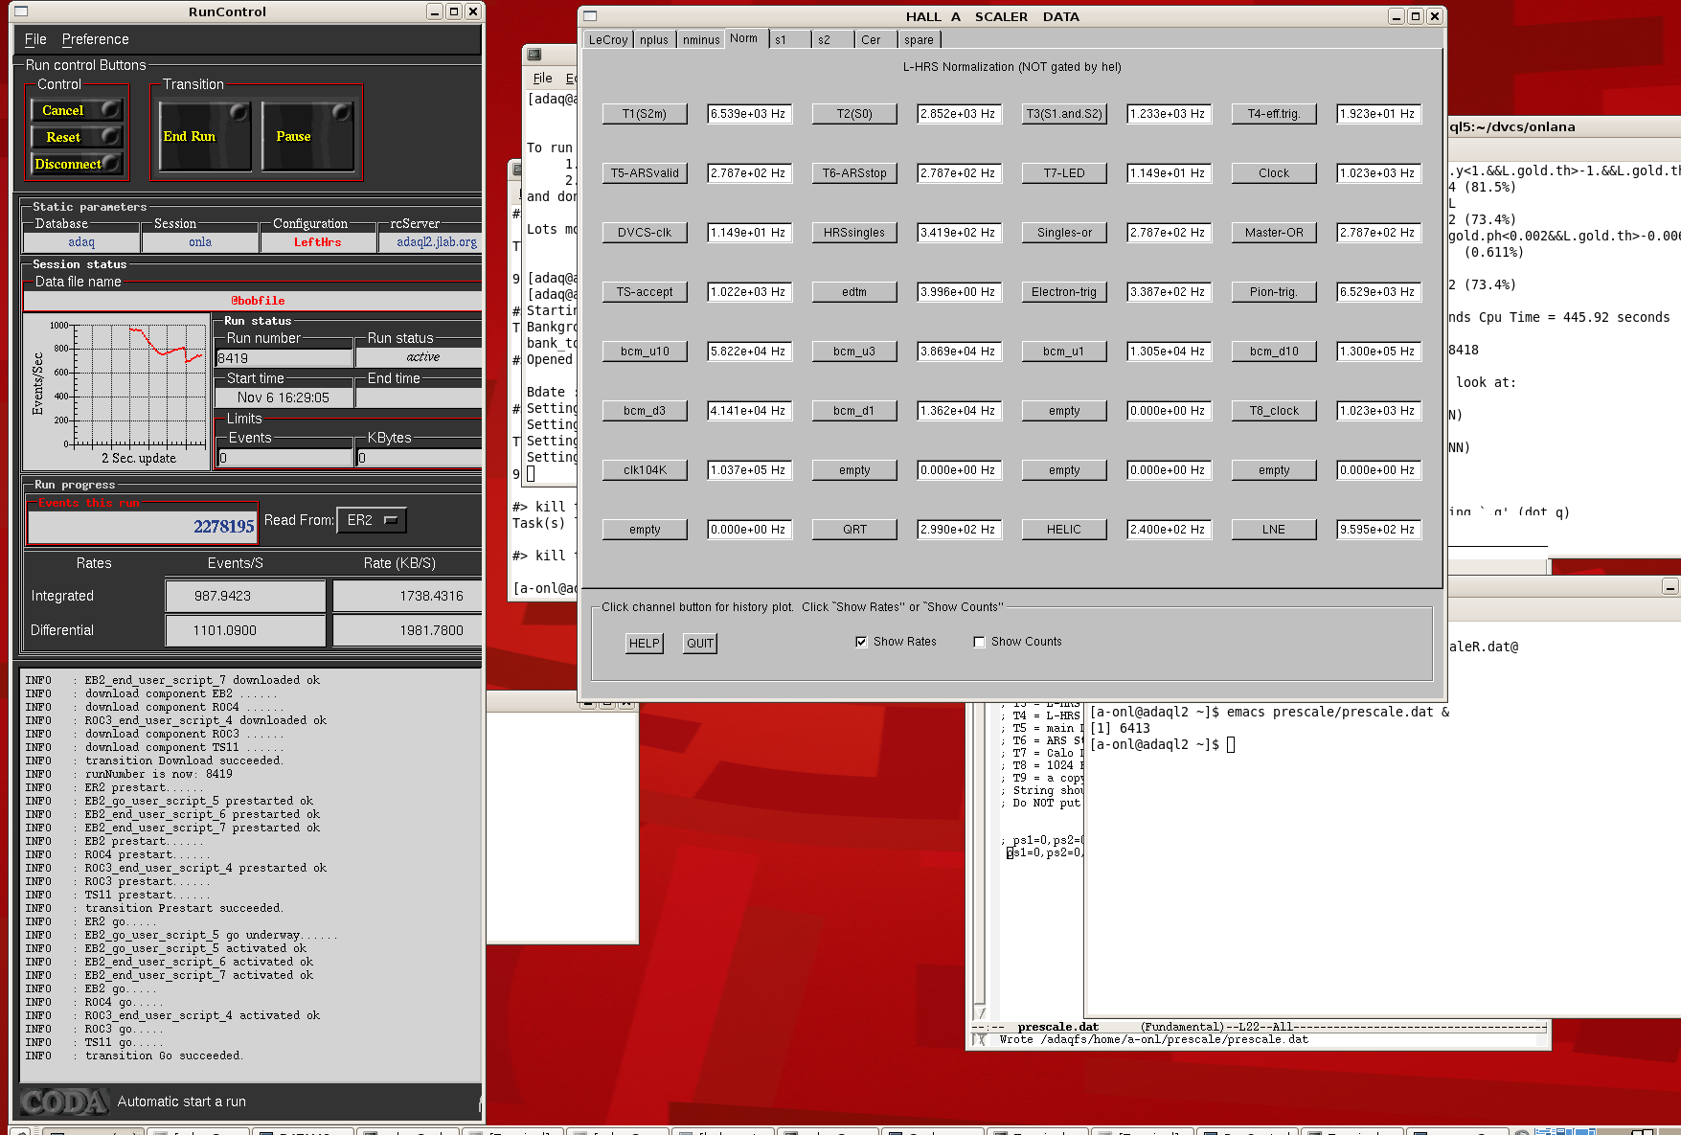
Task: Enable the Show Counts checkbox
Action: (x=979, y=642)
